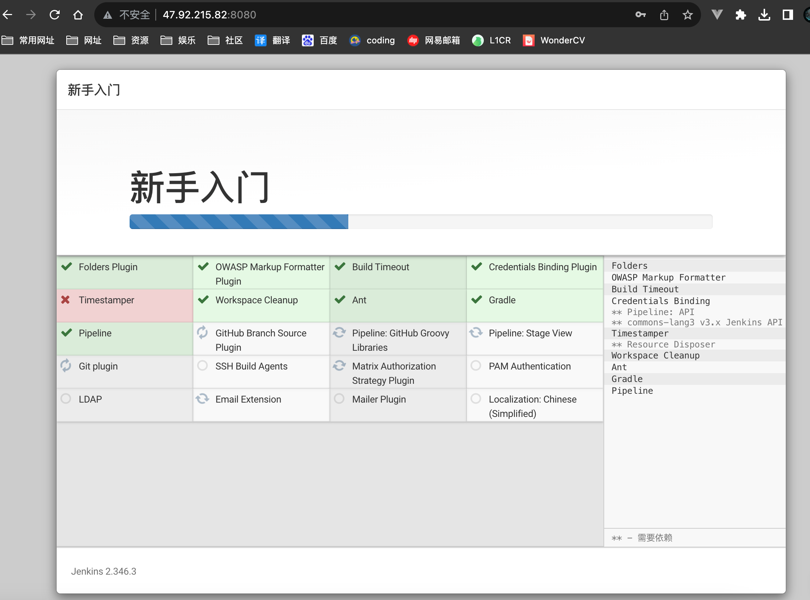This screenshot has width=810, height=600.
Task: Open the WonderCV bookmark
Action: (554, 40)
